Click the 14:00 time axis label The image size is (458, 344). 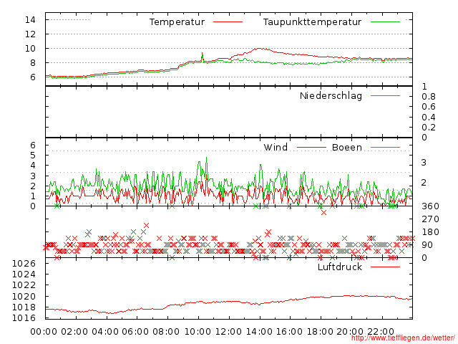point(259,332)
